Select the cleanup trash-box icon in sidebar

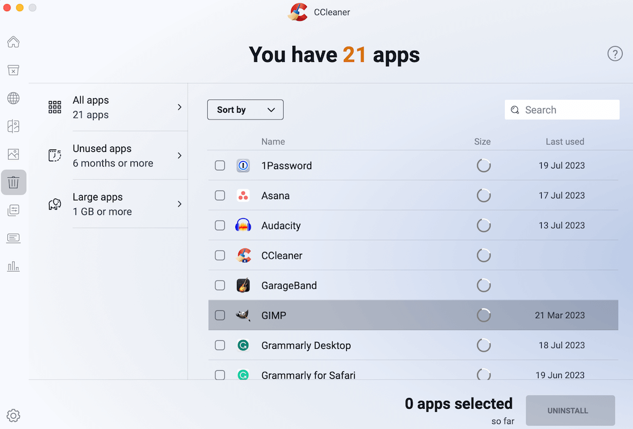pyautogui.click(x=13, y=70)
